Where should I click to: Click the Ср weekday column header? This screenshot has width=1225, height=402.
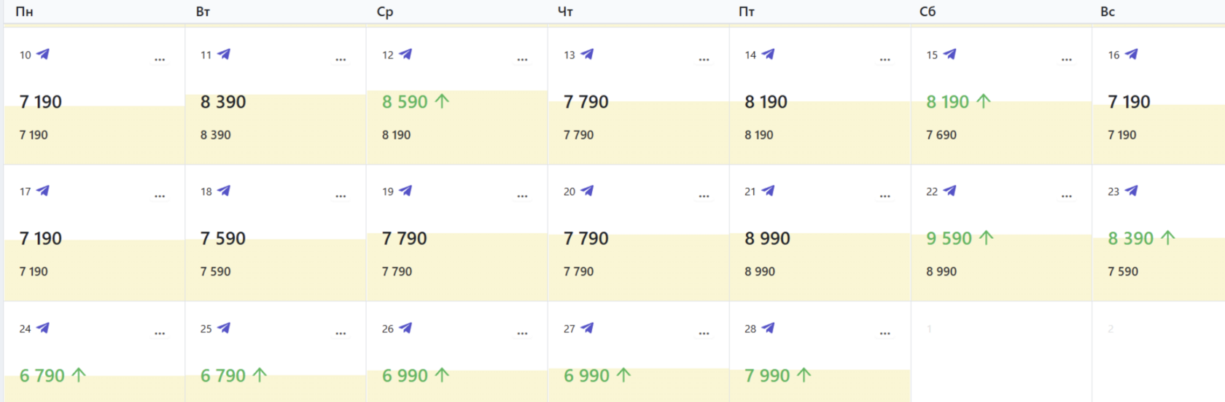pyautogui.click(x=385, y=12)
